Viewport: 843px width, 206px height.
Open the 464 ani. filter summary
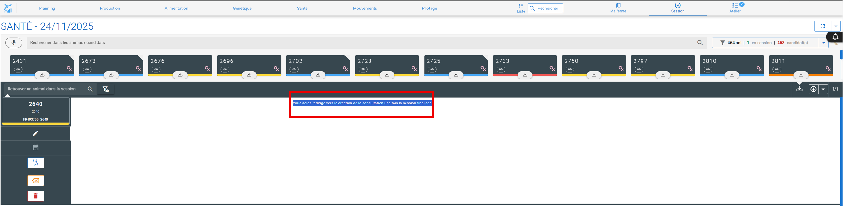pos(765,43)
